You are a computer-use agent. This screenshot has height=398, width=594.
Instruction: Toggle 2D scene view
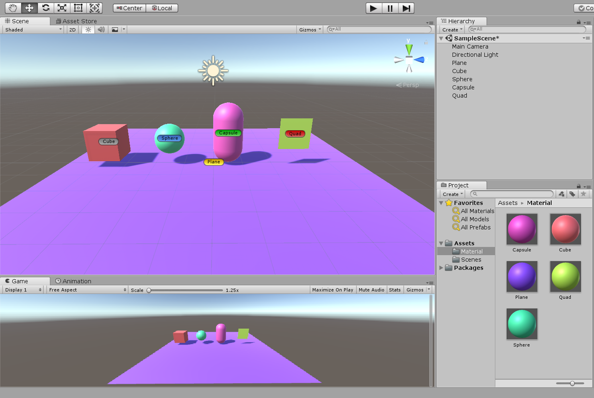tap(73, 30)
